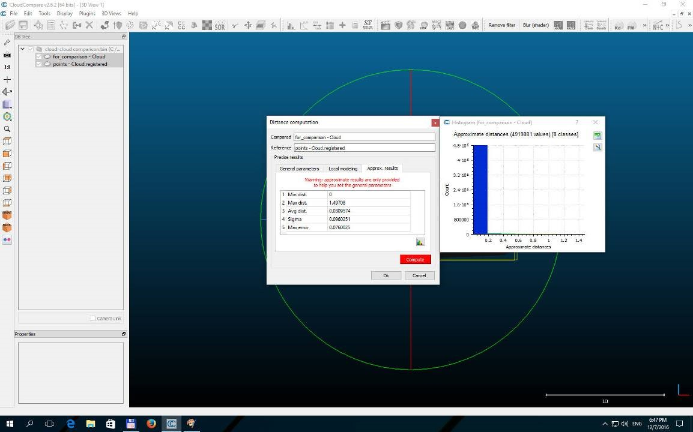Image resolution: width=693 pixels, height=432 pixels.
Task: Open the 3D Views menu
Action: [111, 14]
